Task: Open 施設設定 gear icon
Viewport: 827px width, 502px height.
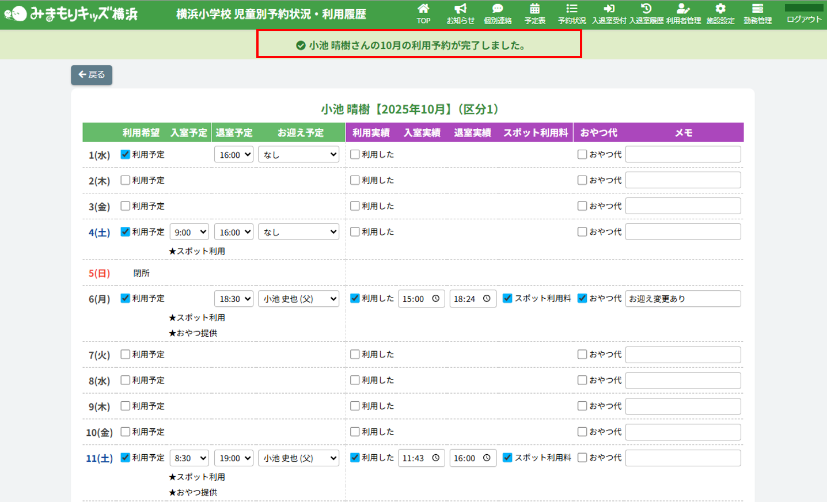Action: coord(720,9)
